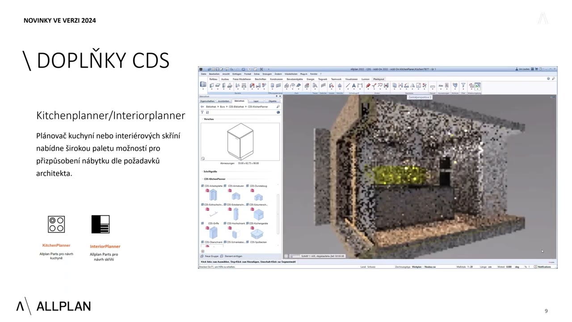This screenshot has width=572, height=322.
Task: Go to Büro in the library breadcrumb
Action: pyautogui.click(x=223, y=107)
